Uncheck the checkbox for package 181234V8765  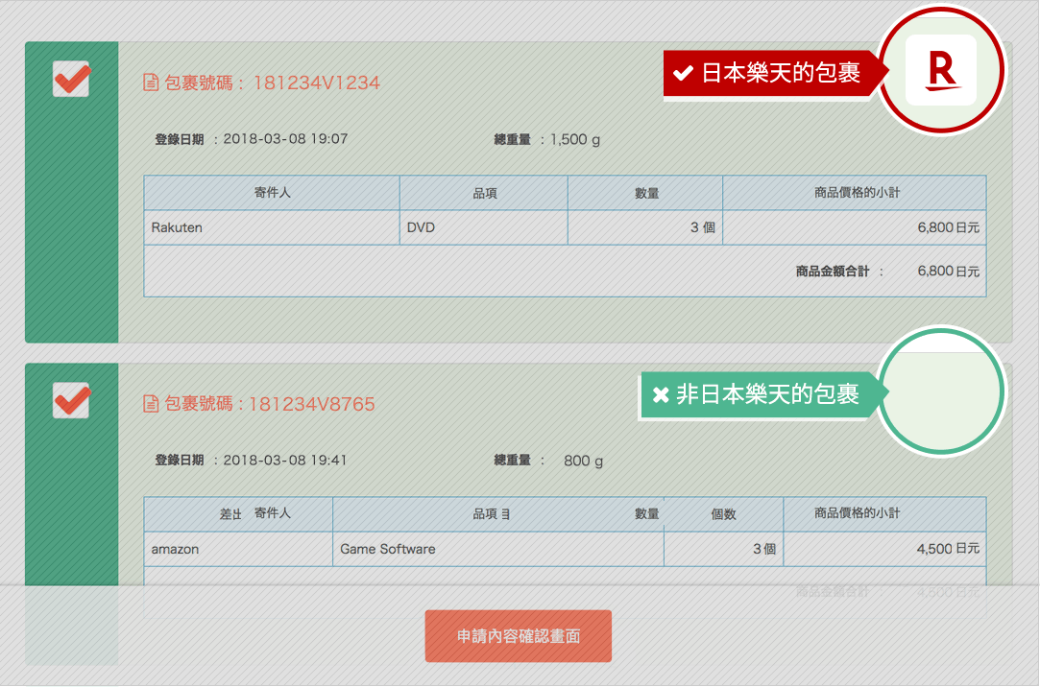pyautogui.click(x=71, y=400)
